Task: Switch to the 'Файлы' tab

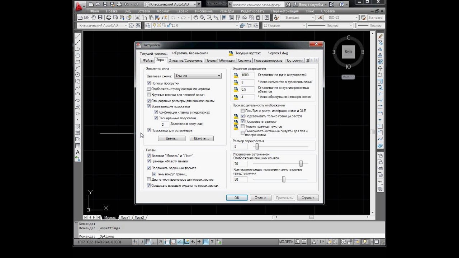Action: [x=148, y=61]
